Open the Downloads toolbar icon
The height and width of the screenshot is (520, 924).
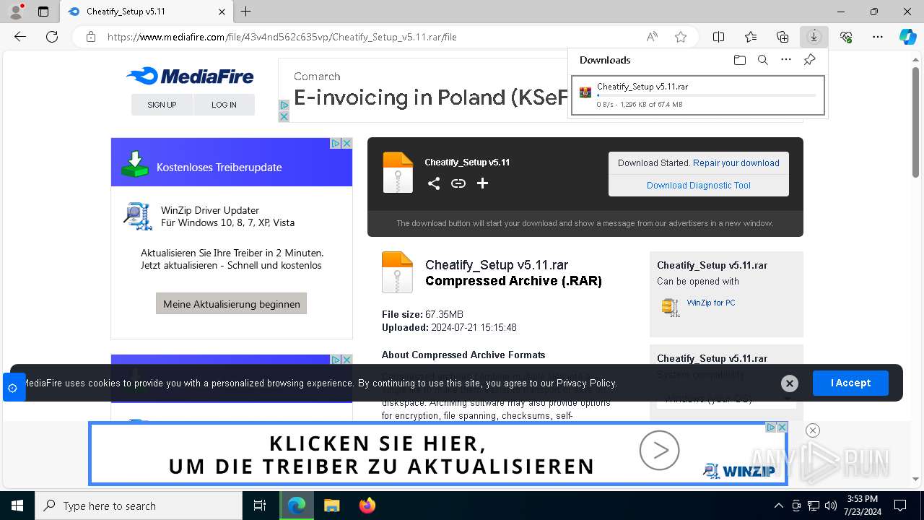click(814, 37)
